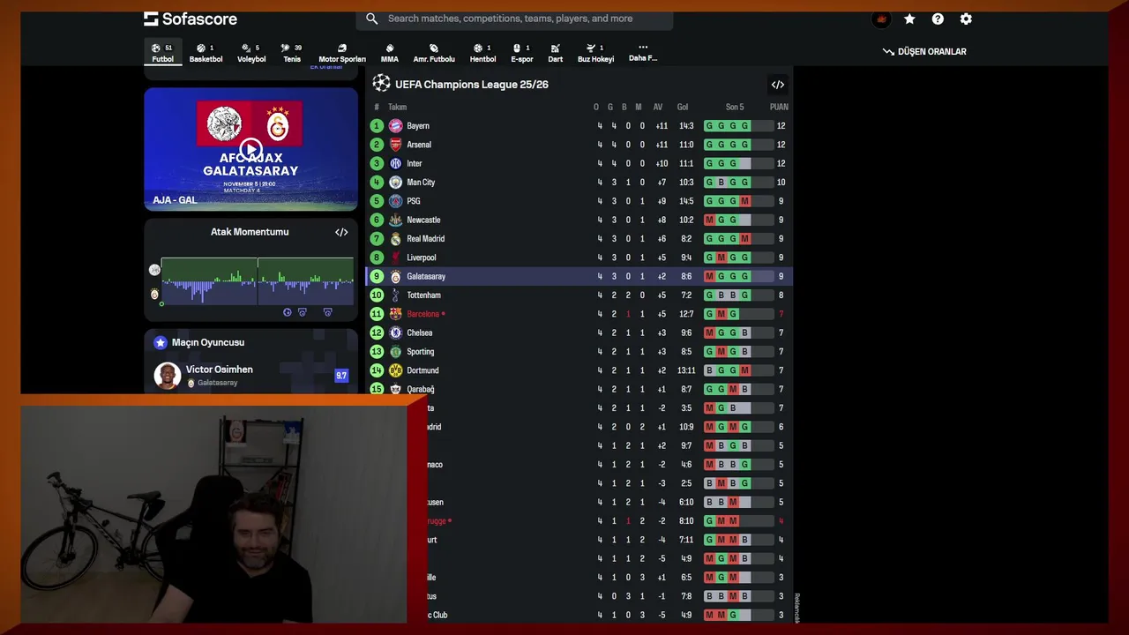Screen dimensions: 1129x635
Task: Click the Newcastle club crest
Action: pyautogui.click(x=395, y=220)
